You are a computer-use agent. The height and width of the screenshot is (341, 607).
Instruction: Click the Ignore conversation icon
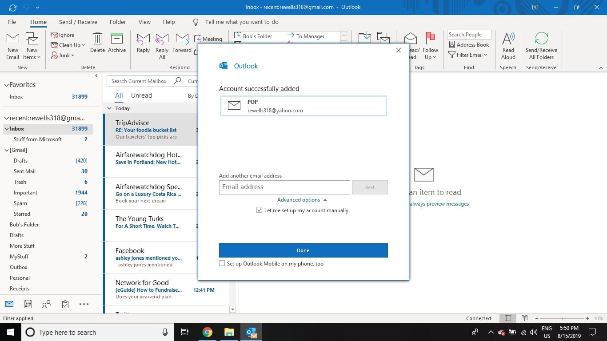(x=55, y=35)
